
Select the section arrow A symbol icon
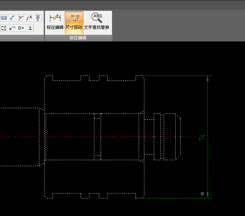pos(30,18)
